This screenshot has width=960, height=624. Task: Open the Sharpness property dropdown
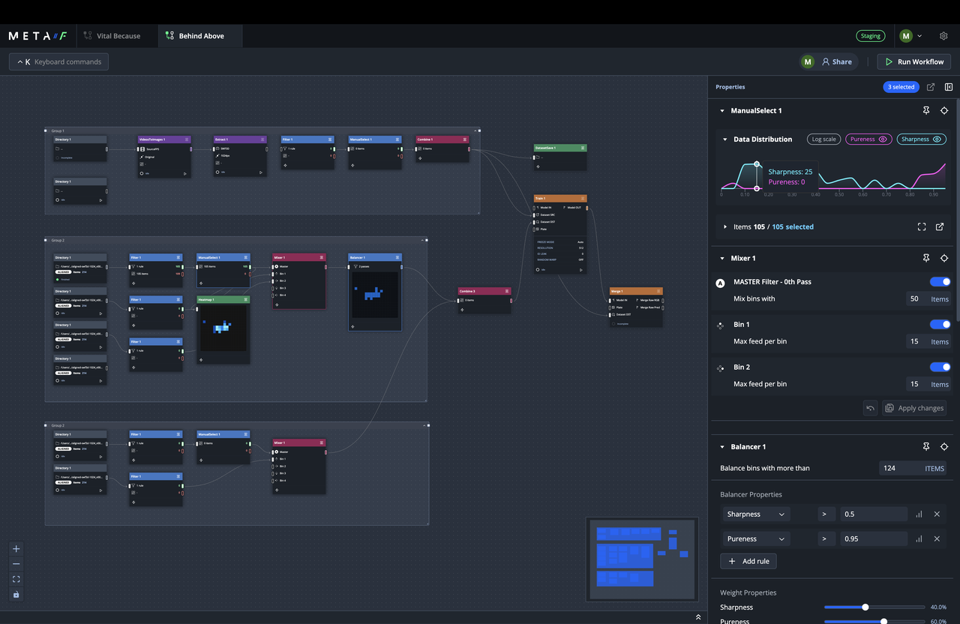point(756,514)
